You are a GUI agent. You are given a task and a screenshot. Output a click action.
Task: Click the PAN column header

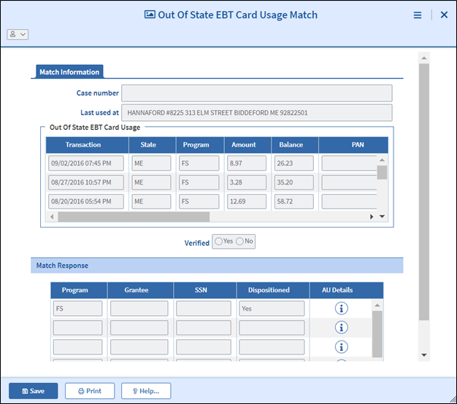353,145
